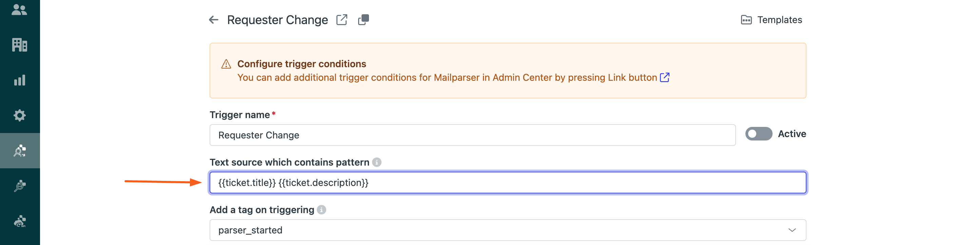Show info for Text source pattern
This screenshot has width=974, height=245.
point(376,162)
